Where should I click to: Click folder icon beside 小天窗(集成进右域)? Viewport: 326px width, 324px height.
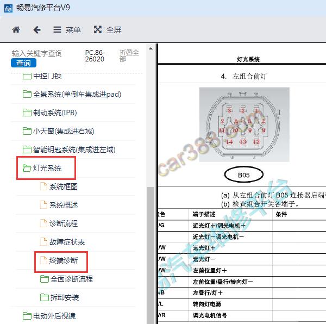pos(27,131)
